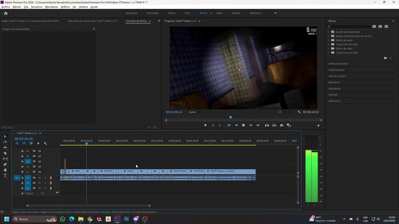Add marker in Program monitor
Screen dimensions: 399x224
point(205,125)
